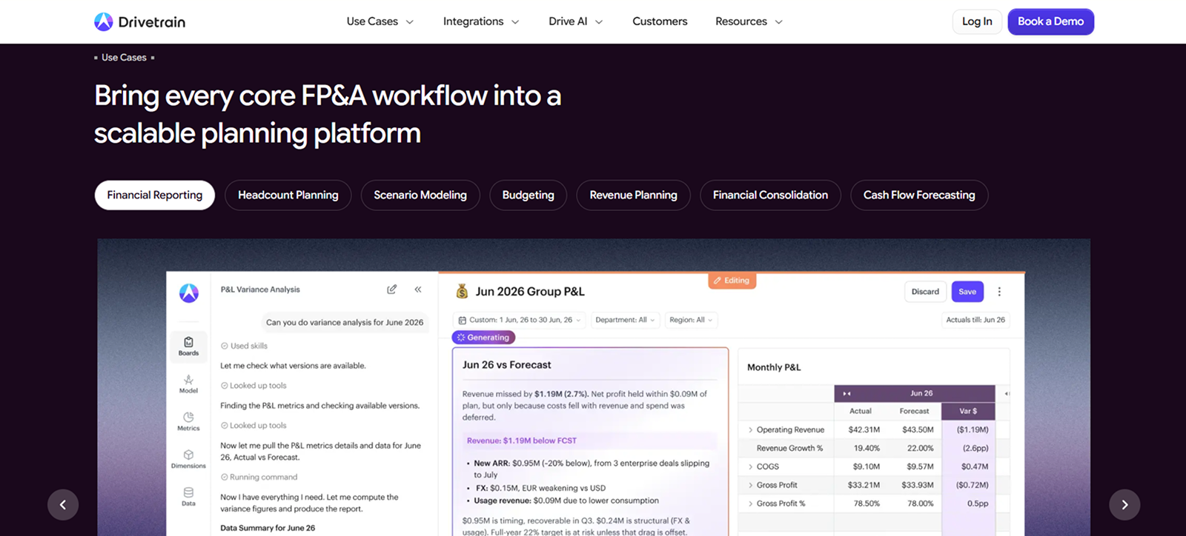Click the Book a Demo button
The height and width of the screenshot is (536, 1186).
1050,21
